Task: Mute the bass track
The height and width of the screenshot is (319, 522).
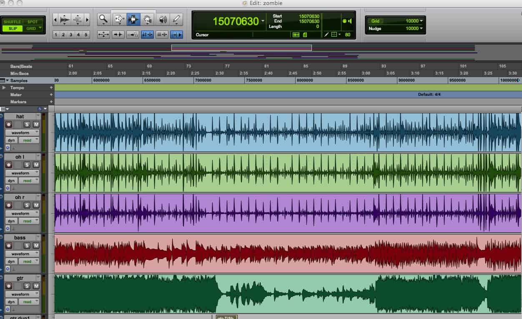Action: click(36, 245)
